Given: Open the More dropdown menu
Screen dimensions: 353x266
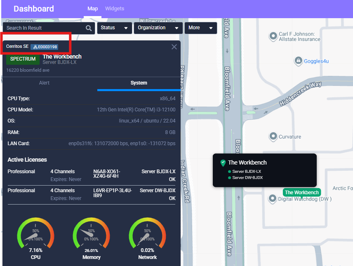Looking at the screenshot, I should (x=200, y=28).
